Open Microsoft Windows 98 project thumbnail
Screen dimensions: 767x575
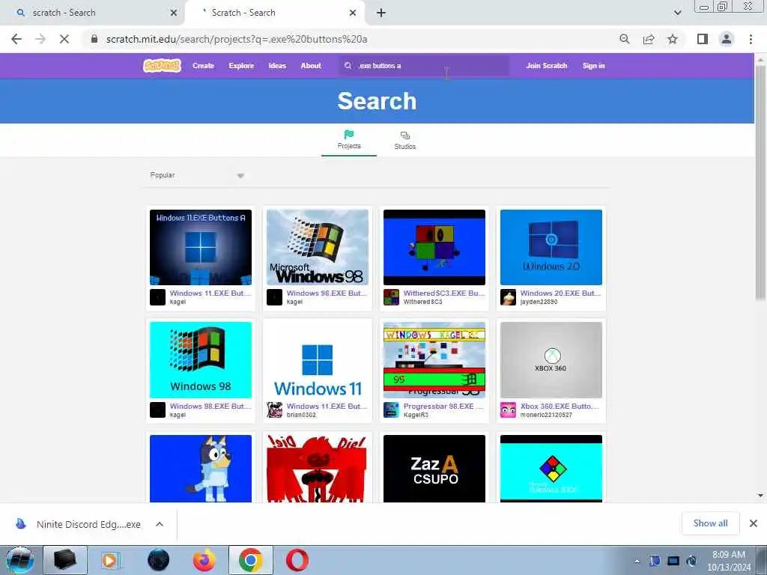pyautogui.click(x=318, y=247)
